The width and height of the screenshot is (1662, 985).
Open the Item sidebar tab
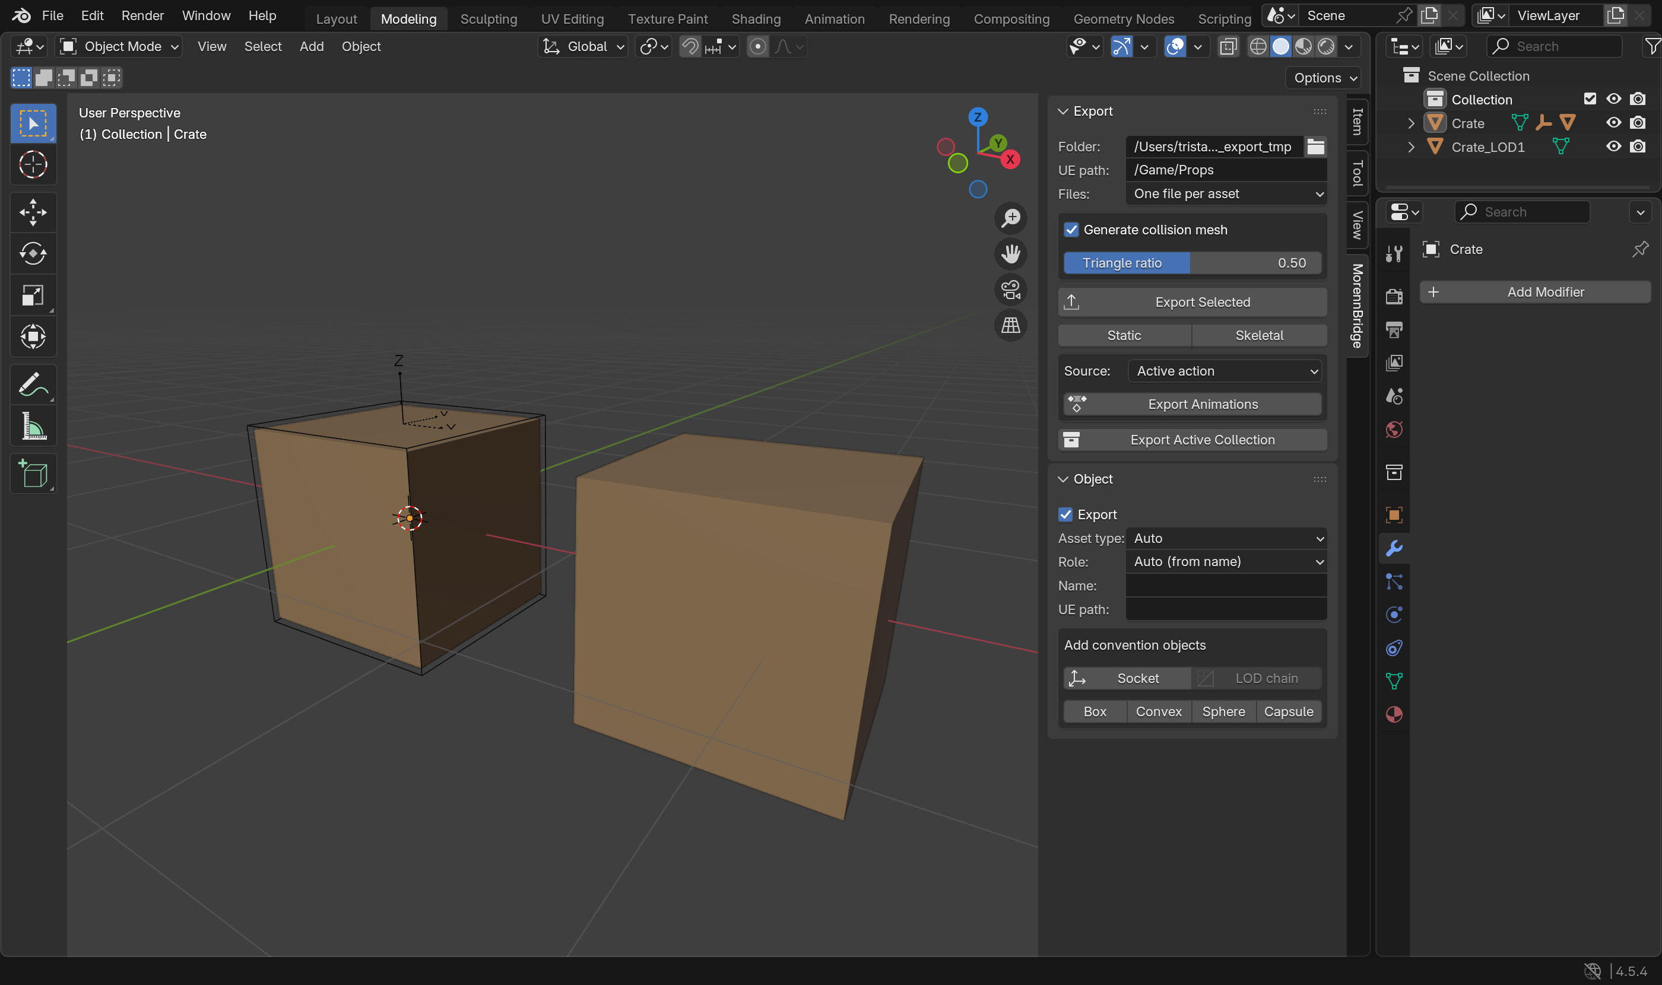pyautogui.click(x=1357, y=121)
